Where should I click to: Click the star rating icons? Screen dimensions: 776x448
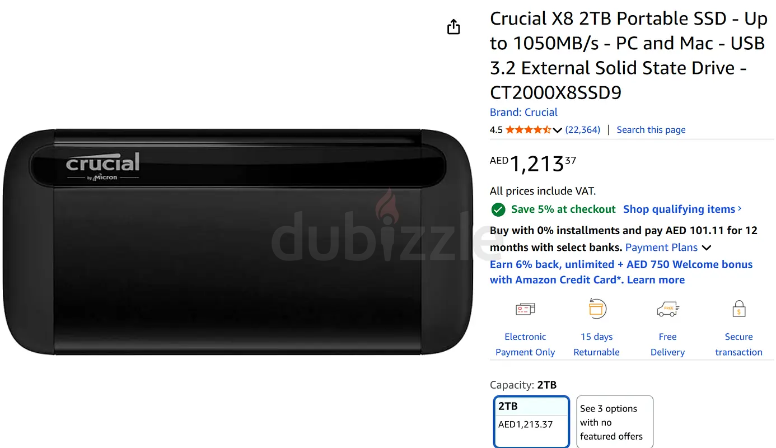tap(528, 130)
